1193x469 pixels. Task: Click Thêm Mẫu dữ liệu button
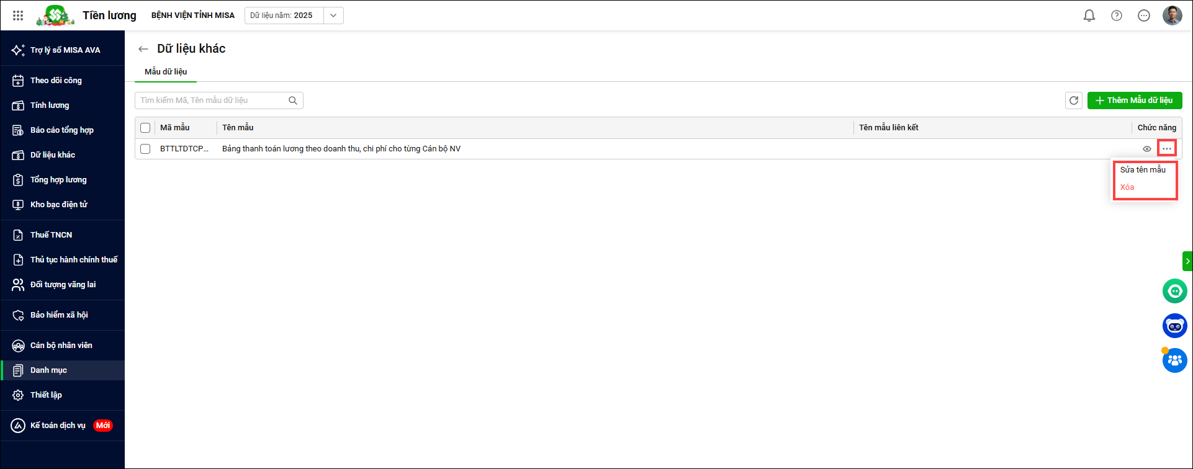click(1134, 100)
